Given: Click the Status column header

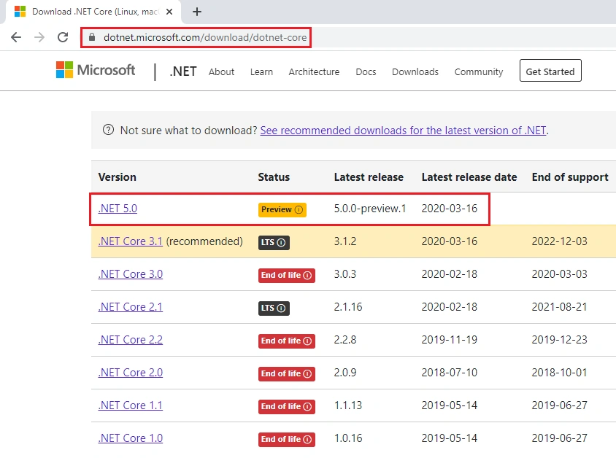Looking at the screenshot, I should coord(274,177).
